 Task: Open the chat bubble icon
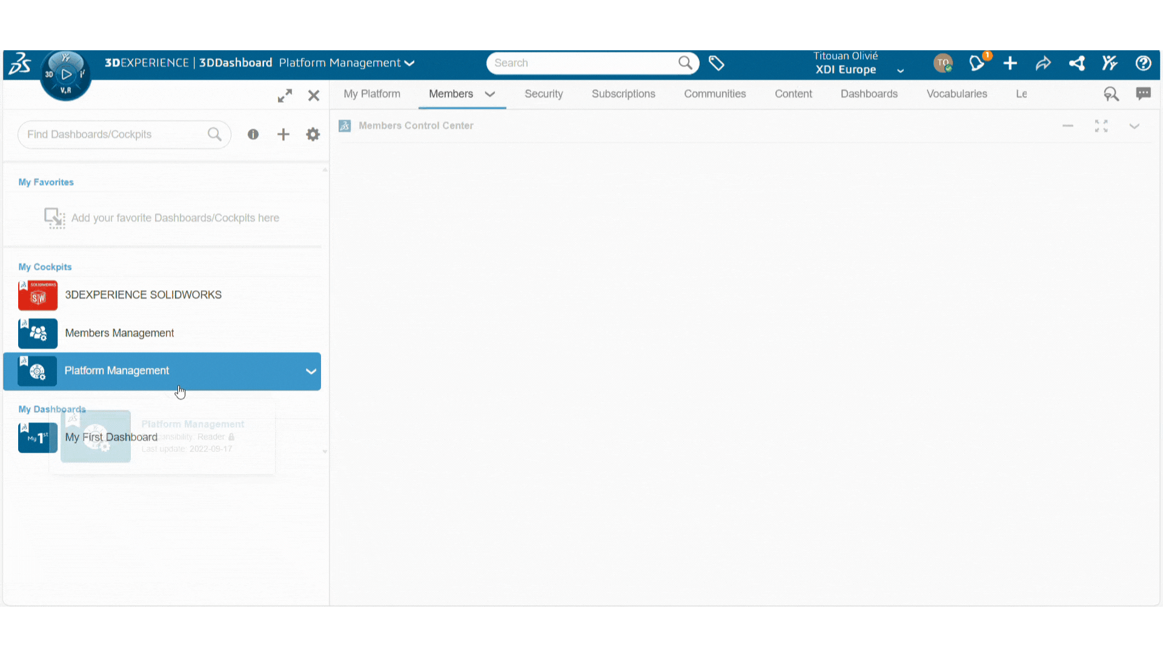pyautogui.click(x=1143, y=94)
